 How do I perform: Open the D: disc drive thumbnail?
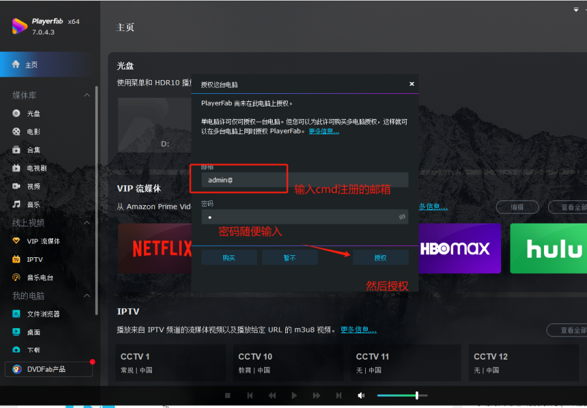tap(155, 125)
